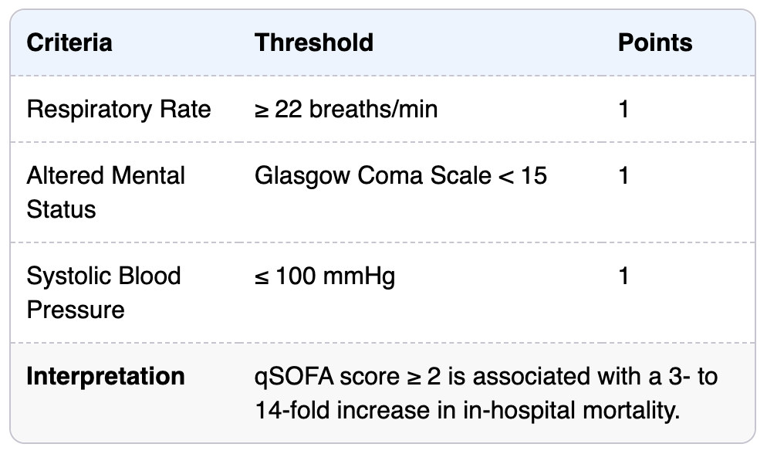The width and height of the screenshot is (767, 454).
Task: Click the Respiratory Rate points value
Action: pos(623,109)
